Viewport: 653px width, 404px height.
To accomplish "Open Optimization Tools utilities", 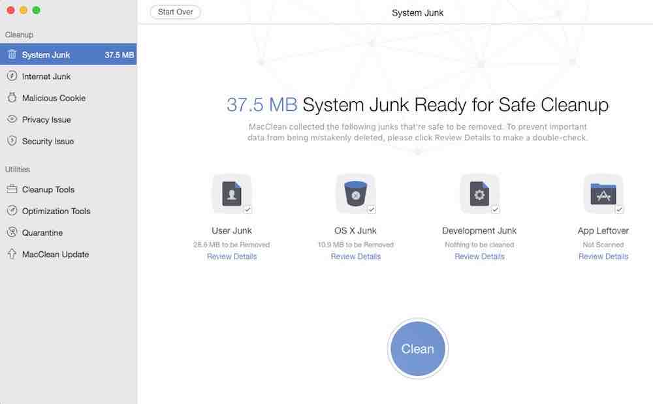I will click(x=69, y=211).
